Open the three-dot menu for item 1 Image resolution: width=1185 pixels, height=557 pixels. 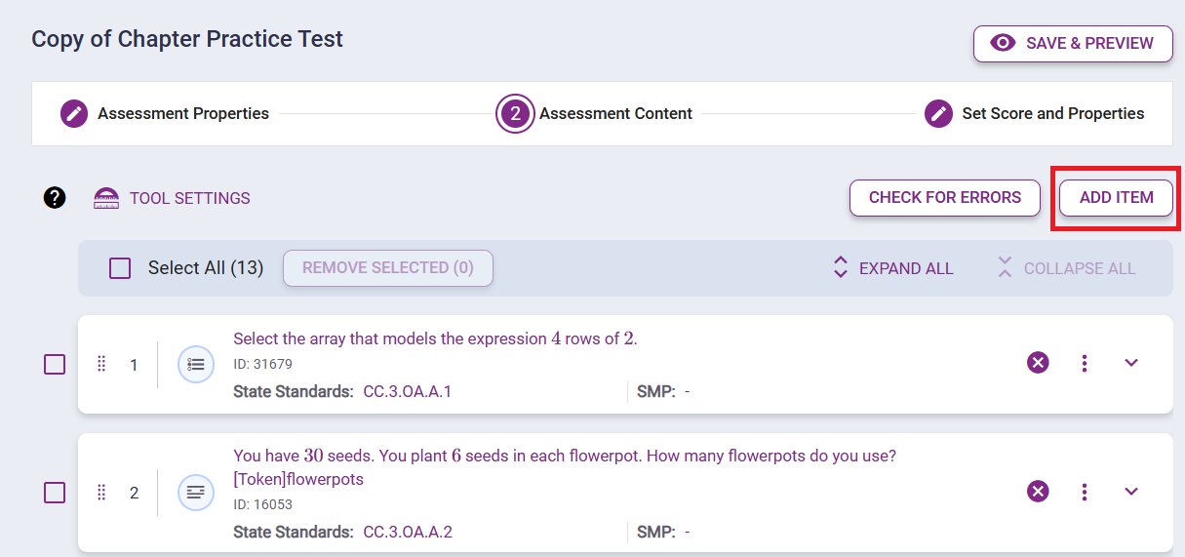click(x=1085, y=363)
